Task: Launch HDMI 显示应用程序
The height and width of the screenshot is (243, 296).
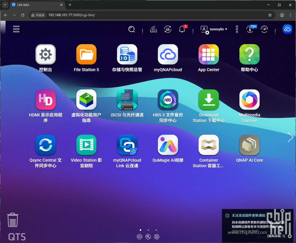Action: [x=46, y=100]
